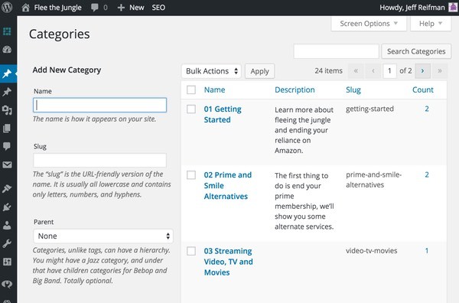The width and height of the screenshot is (459, 303).
Task: Open Comments speech bubble in sidebar
Action: click(x=7, y=146)
